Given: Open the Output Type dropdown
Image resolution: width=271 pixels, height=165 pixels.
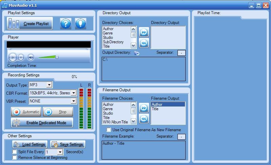Looking at the screenshot, I should click(49, 85).
